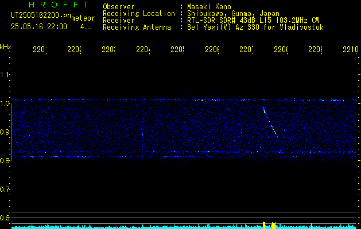Click the "Receiving Antenna" field label

click(x=137, y=27)
